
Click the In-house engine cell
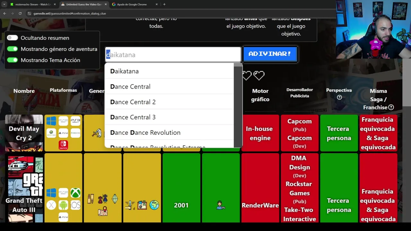(x=260, y=133)
